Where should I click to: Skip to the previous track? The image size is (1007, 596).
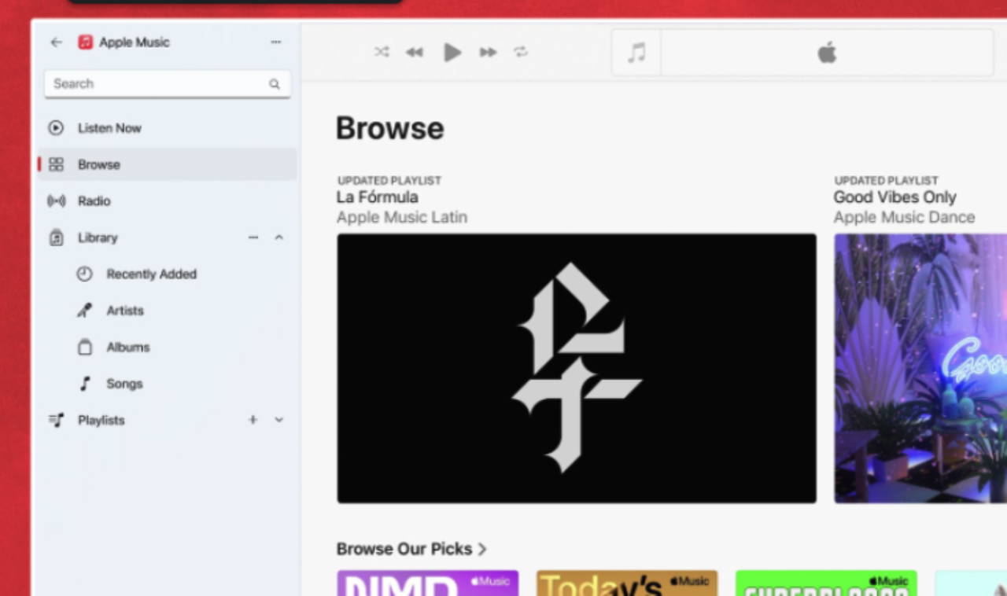(414, 53)
